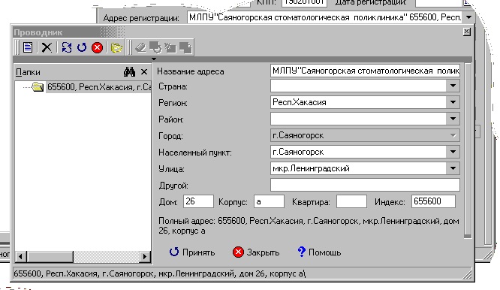Click the yellow open folders toolbar icon
The width and height of the screenshot is (500, 290).
(x=116, y=48)
